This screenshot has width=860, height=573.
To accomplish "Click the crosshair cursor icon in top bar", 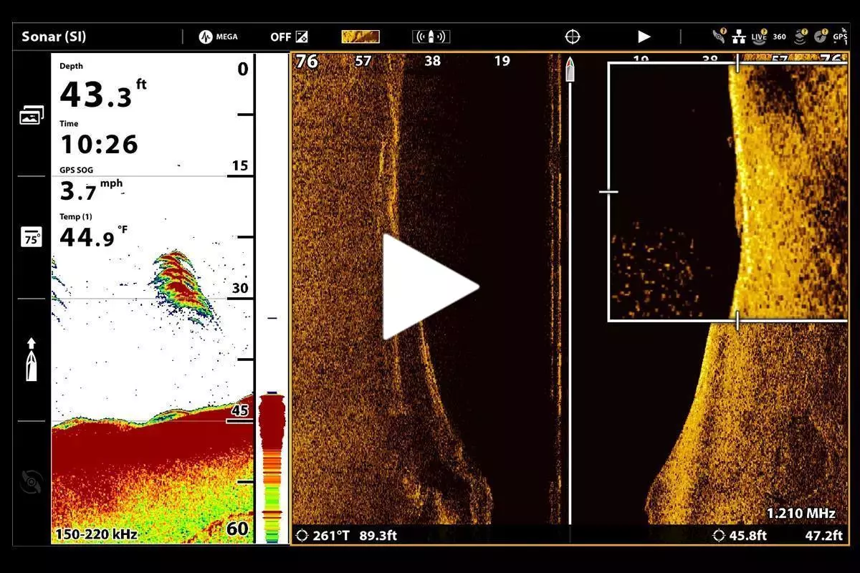I will tap(572, 37).
